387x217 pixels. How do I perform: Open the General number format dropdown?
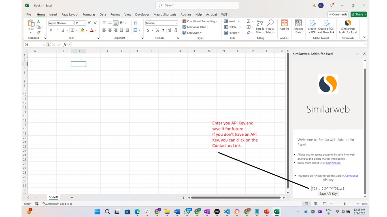[177, 23]
